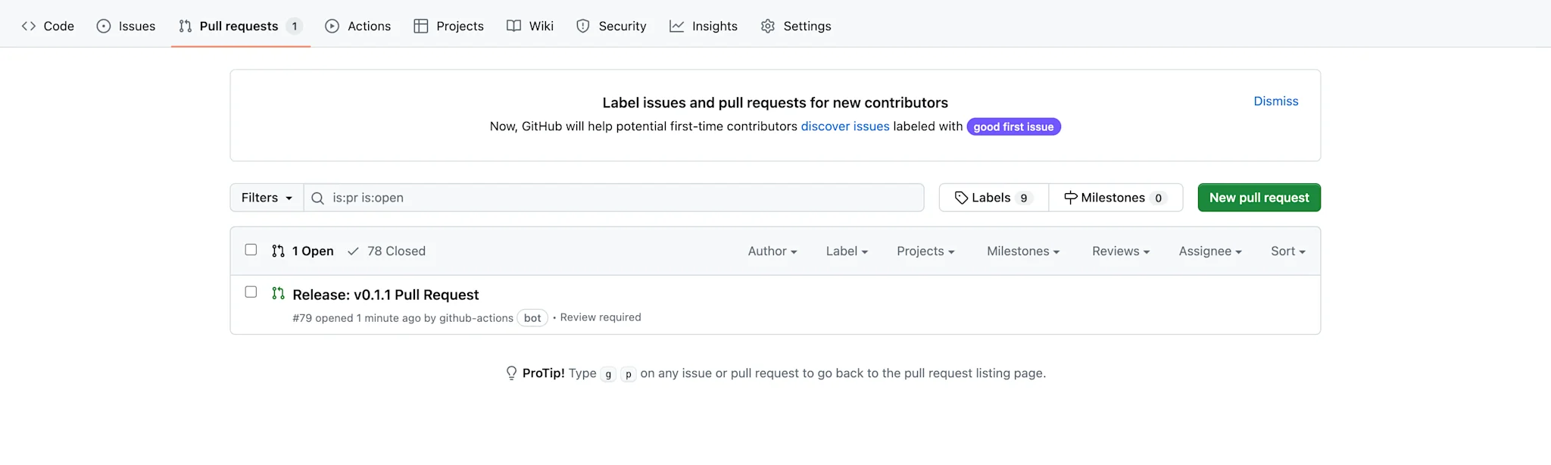Expand the Projects filter dropdown

(x=925, y=251)
